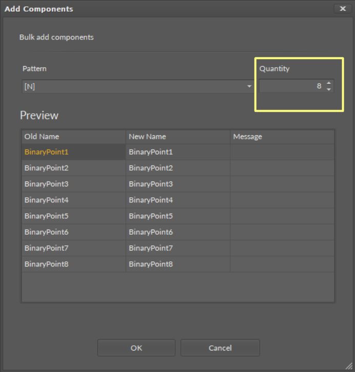This screenshot has height=372, width=355.
Task: Open the Pattern dropdown arrow
Action: click(x=249, y=87)
